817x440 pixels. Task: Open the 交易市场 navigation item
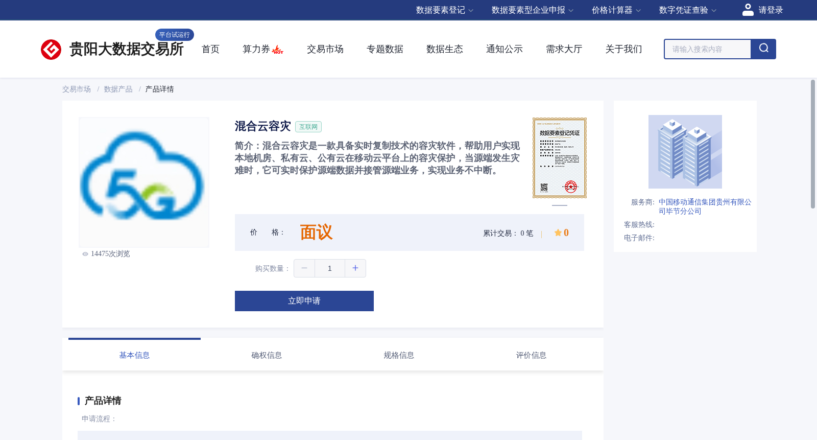point(325,49)
